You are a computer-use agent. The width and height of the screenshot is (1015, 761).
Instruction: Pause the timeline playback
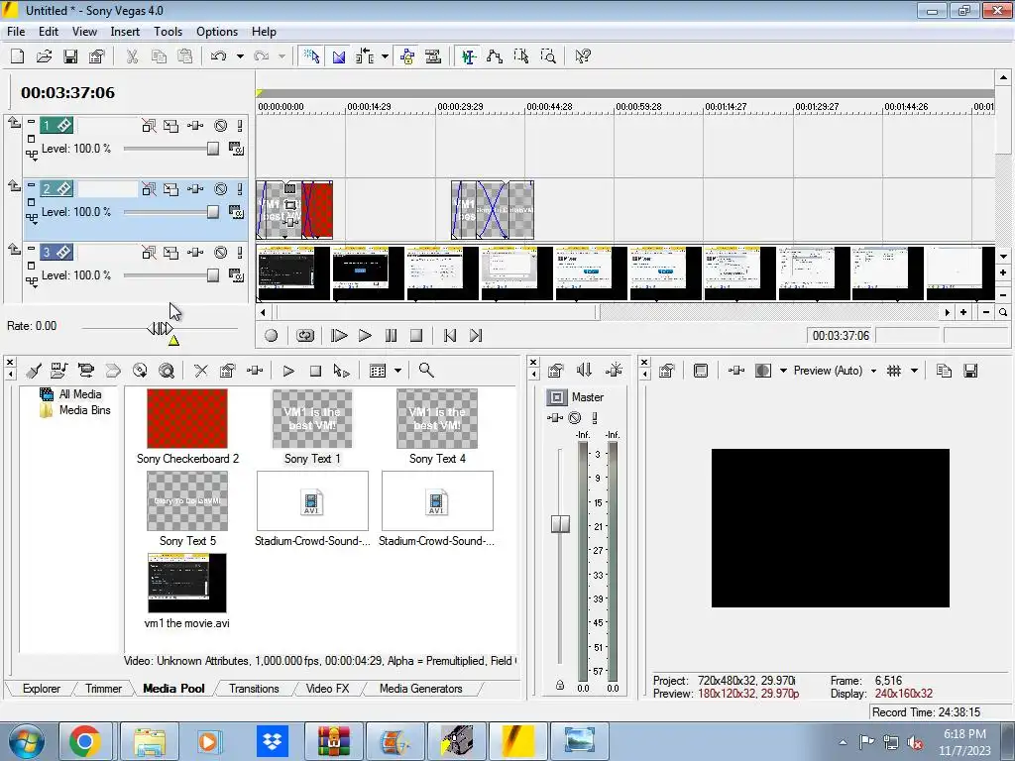tap(391, 335)
